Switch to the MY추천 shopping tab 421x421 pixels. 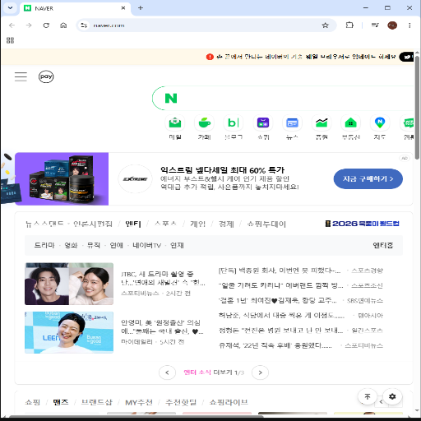[139, 402]
